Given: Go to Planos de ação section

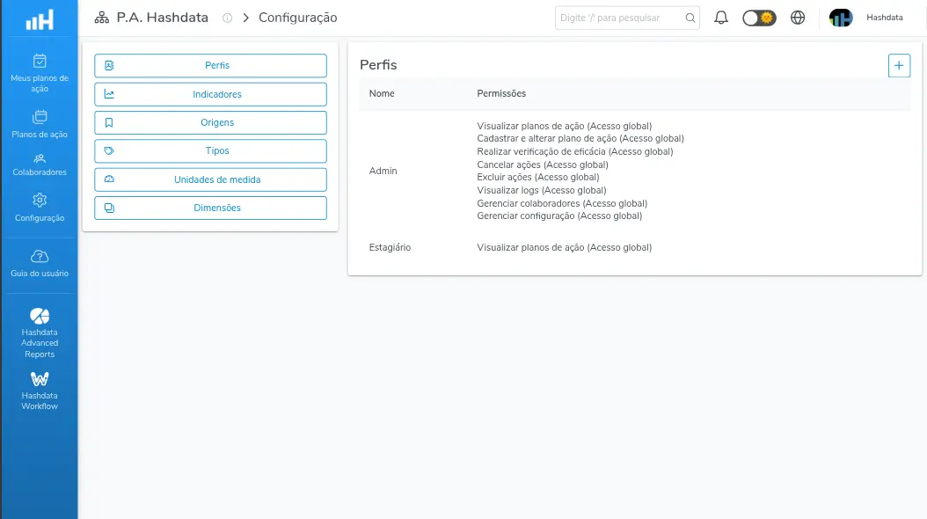Looking at the screenshot, I should tap(40, 124).
